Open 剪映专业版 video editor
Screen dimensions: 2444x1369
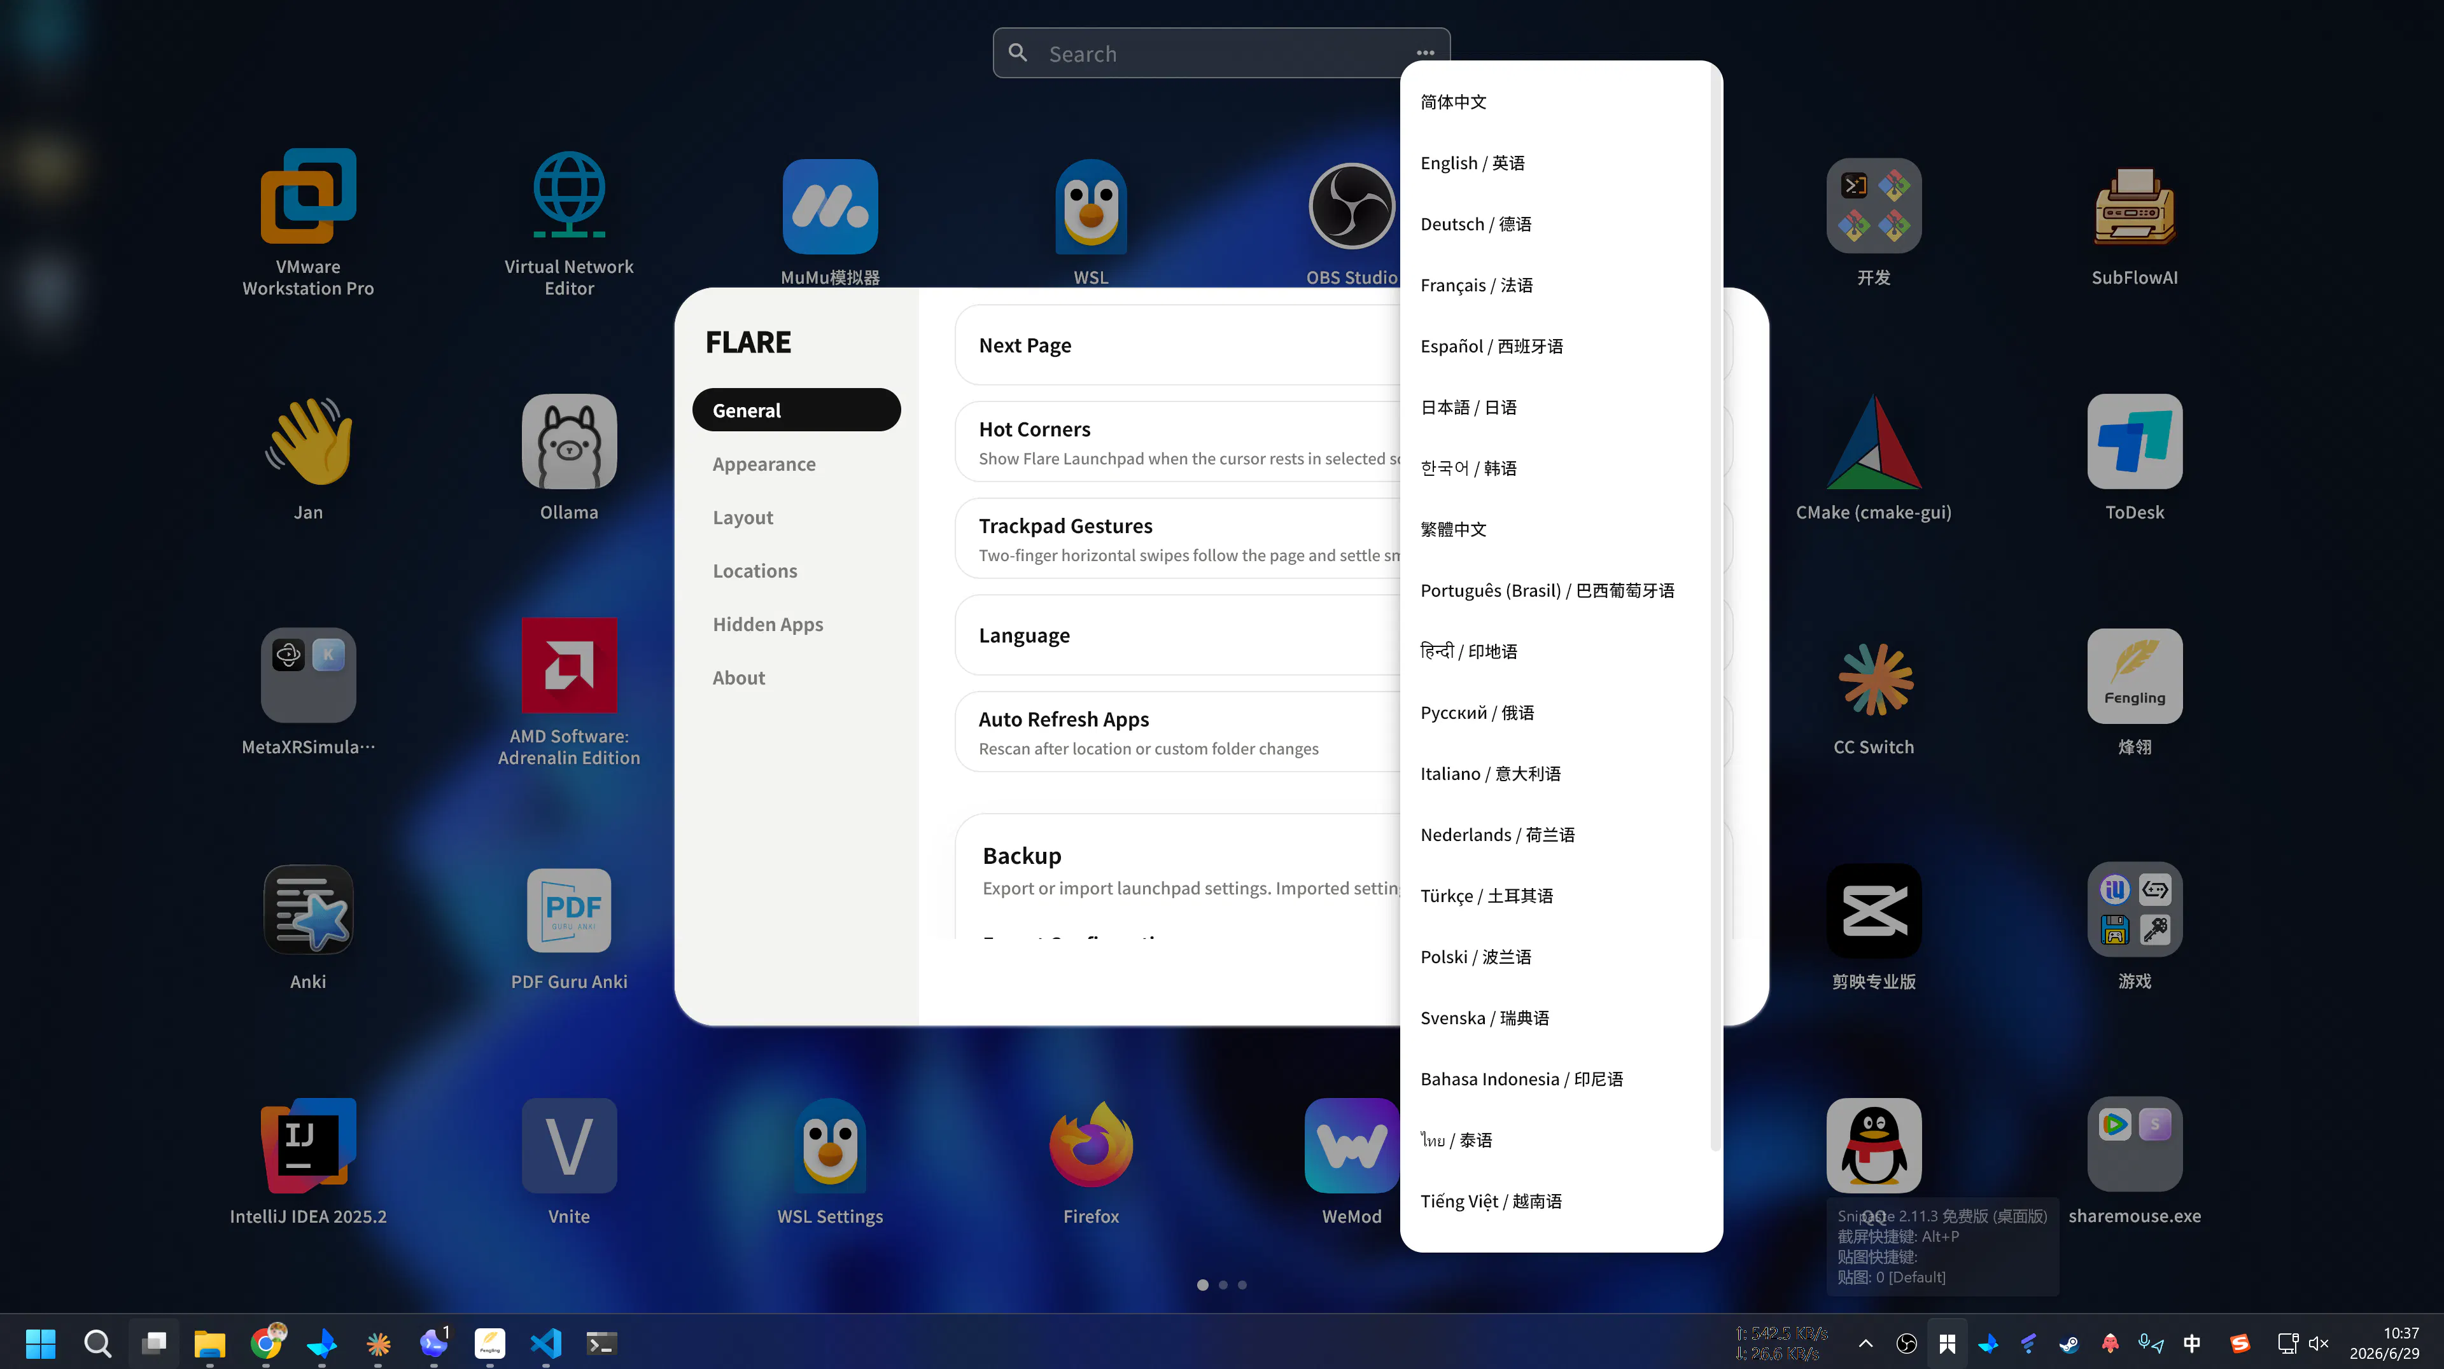point(1874,910)
